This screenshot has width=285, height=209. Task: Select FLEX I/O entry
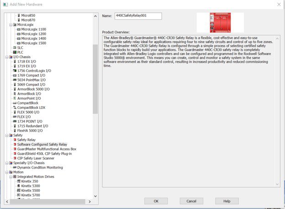click(x=24, y=117)
